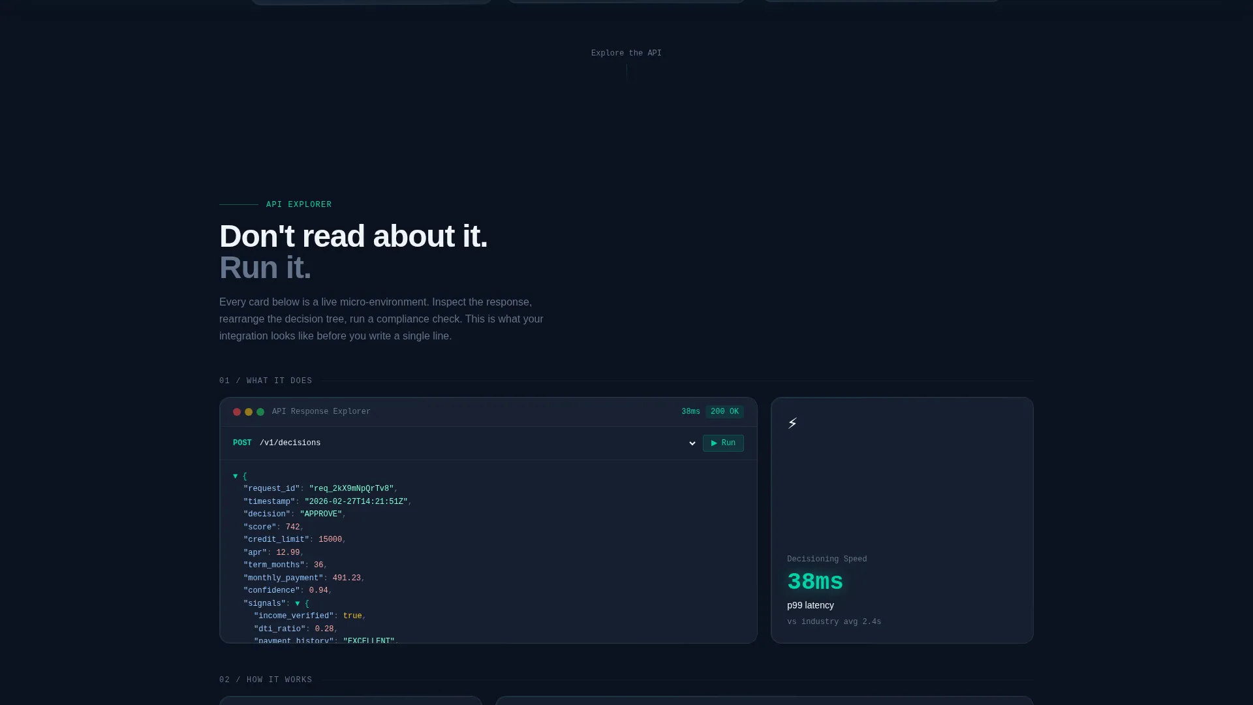Click the "request_id" value req_2kX9mNpQrTv8
The height and width of the screenshot is (705, 1253).
351,489
